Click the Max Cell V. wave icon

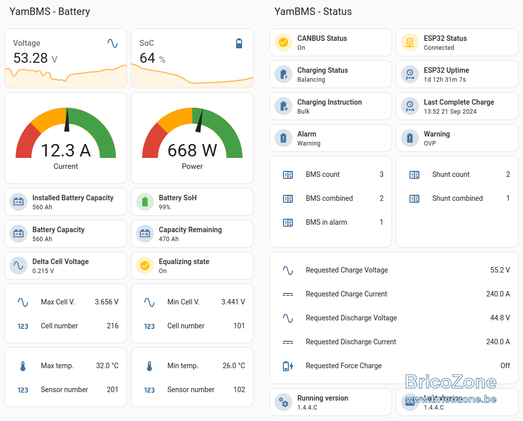click(23, 302)
